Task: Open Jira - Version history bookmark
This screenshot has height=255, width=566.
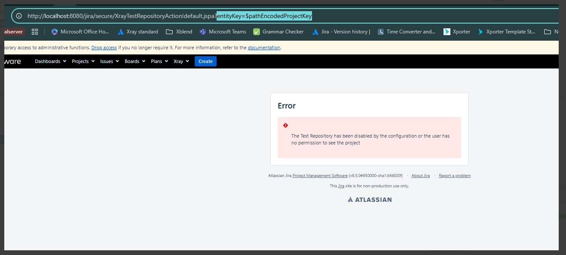Action: click(341, 32)
